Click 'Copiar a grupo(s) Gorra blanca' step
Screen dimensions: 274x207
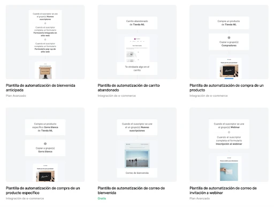(x=45, y=148)
